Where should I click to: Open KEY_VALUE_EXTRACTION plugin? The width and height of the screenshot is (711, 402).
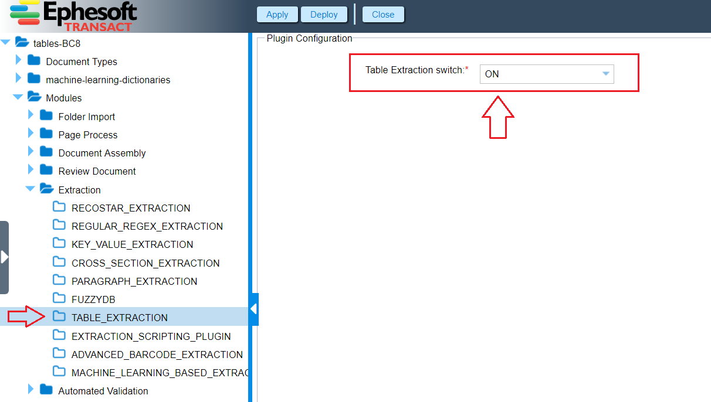coord(132,244)
